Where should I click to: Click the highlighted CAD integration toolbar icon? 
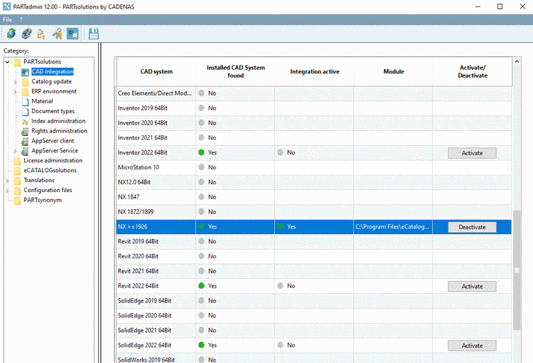click(x=72, y=33)
